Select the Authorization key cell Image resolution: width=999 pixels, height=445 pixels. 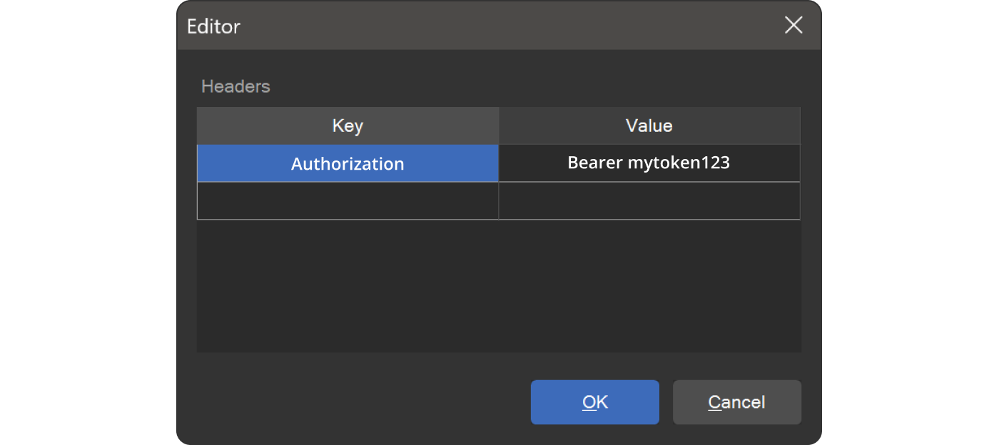pyautogui.click(x=348, y=163)
